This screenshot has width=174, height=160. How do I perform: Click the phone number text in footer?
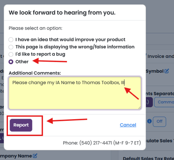(102, 143)
